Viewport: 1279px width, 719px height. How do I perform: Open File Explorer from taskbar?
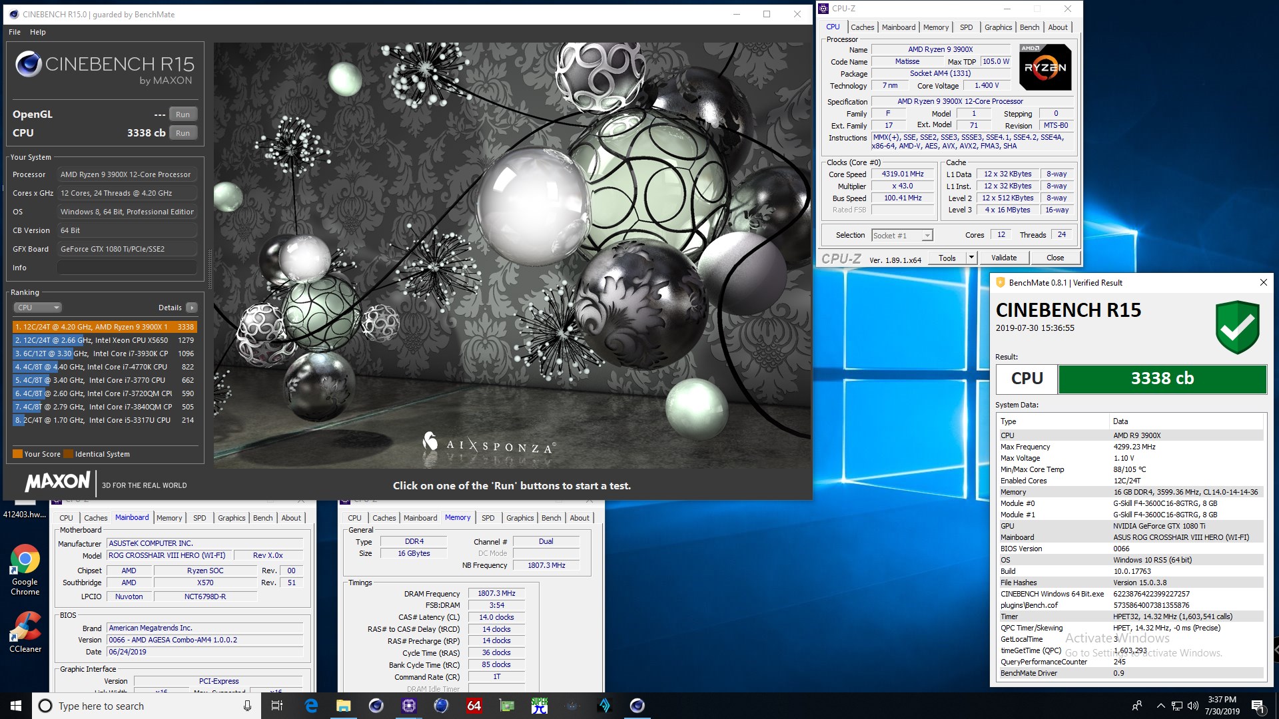pyautogui.click(x=343, y=706)
